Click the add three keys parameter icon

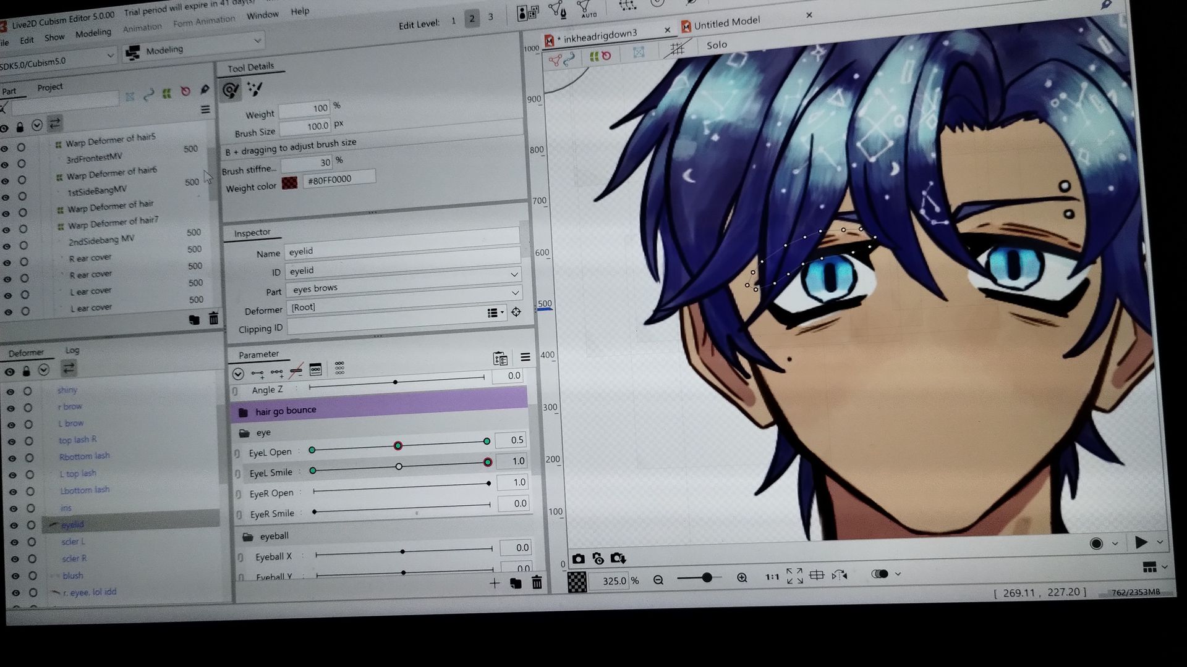click(x=277, y=373)
